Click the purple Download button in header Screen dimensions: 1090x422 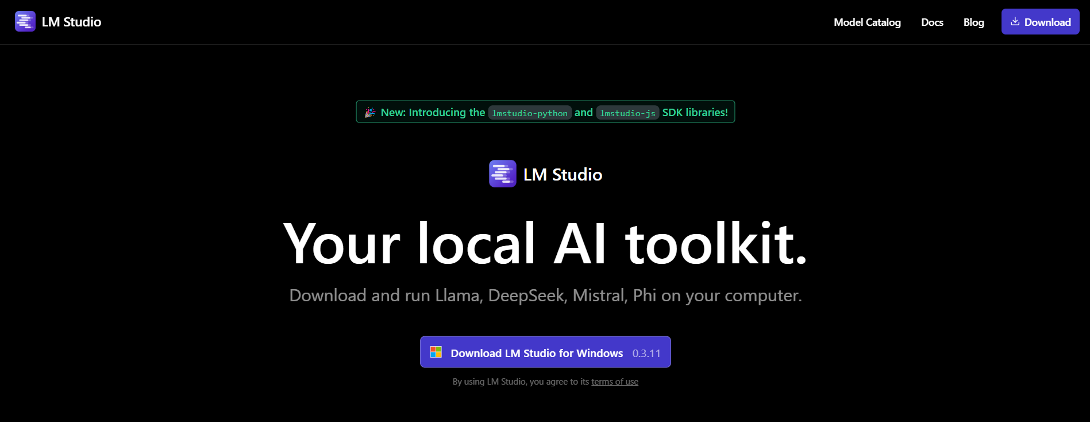pos(1040,22)
